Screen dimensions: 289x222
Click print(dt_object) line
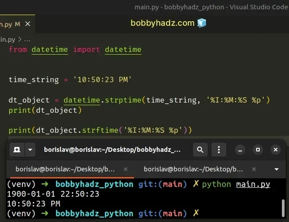45,111
